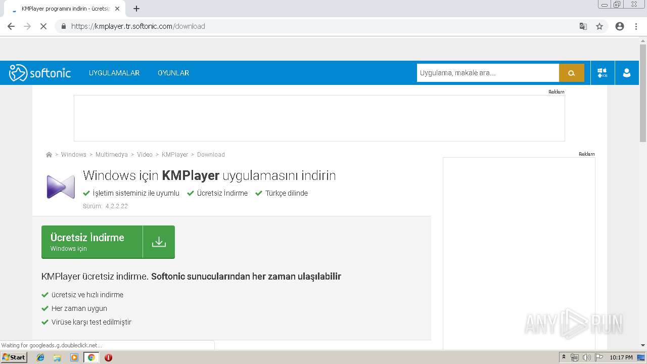This screenshot has height=364, width=647.
Task: Click the translate page icon
Action: [x=583, y=26]
